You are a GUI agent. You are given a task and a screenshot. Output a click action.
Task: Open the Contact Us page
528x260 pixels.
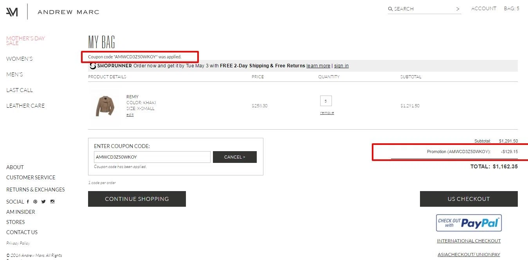pos(22,232)
